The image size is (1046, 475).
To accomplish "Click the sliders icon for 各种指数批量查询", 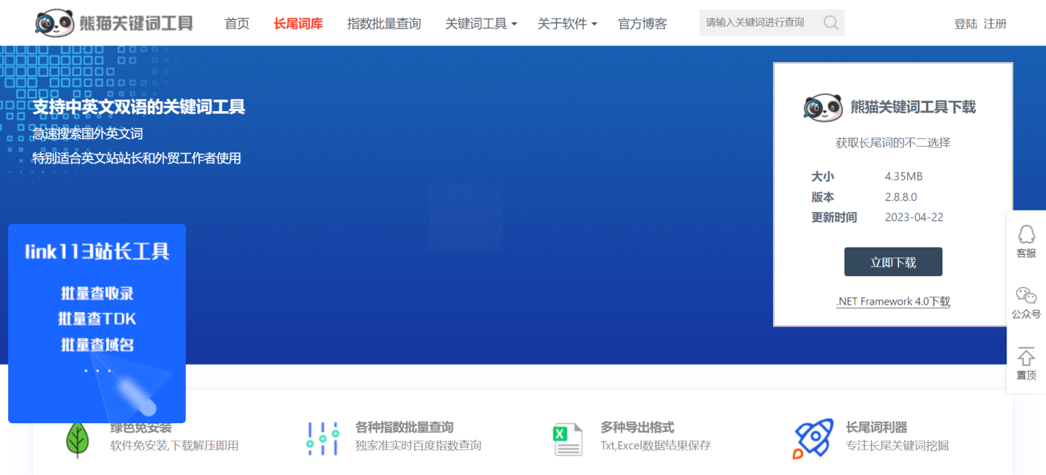I will (321, 438).
